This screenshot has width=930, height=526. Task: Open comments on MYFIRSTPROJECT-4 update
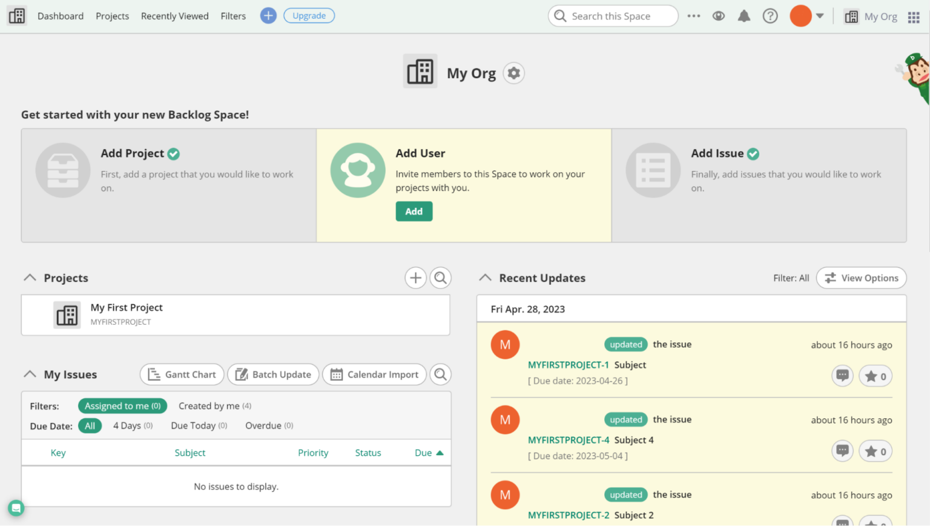coord(842,451)
